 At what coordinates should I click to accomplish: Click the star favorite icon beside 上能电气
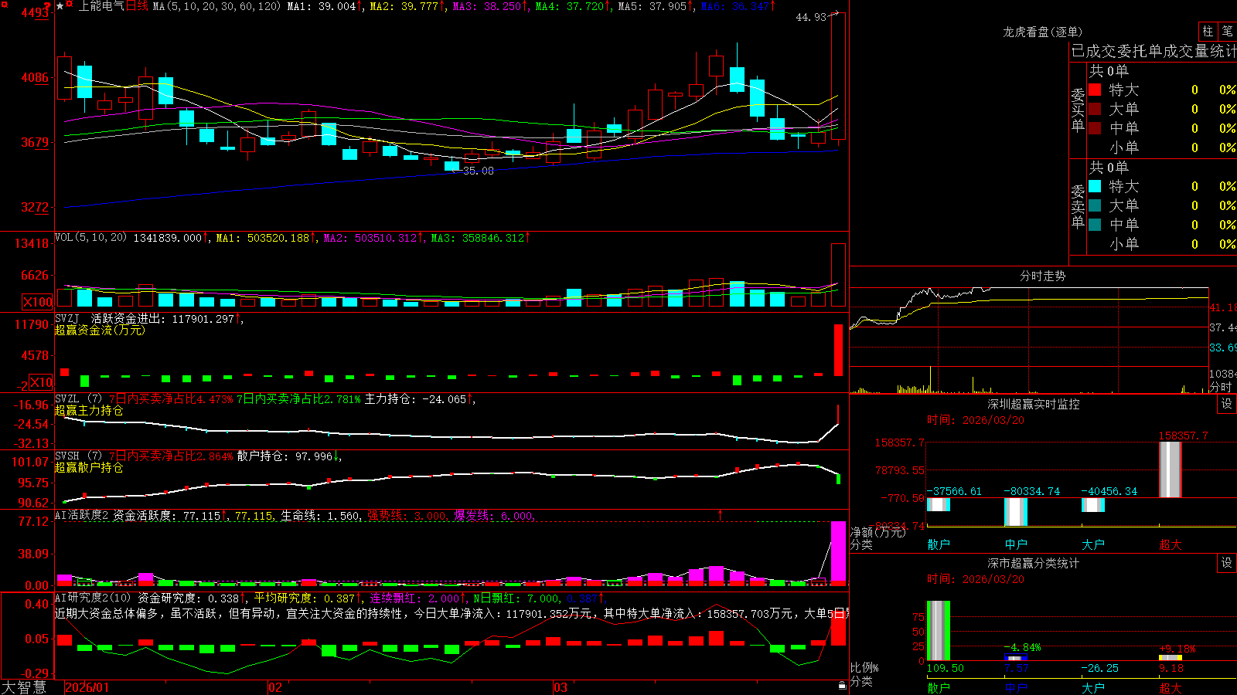(60, 6)
